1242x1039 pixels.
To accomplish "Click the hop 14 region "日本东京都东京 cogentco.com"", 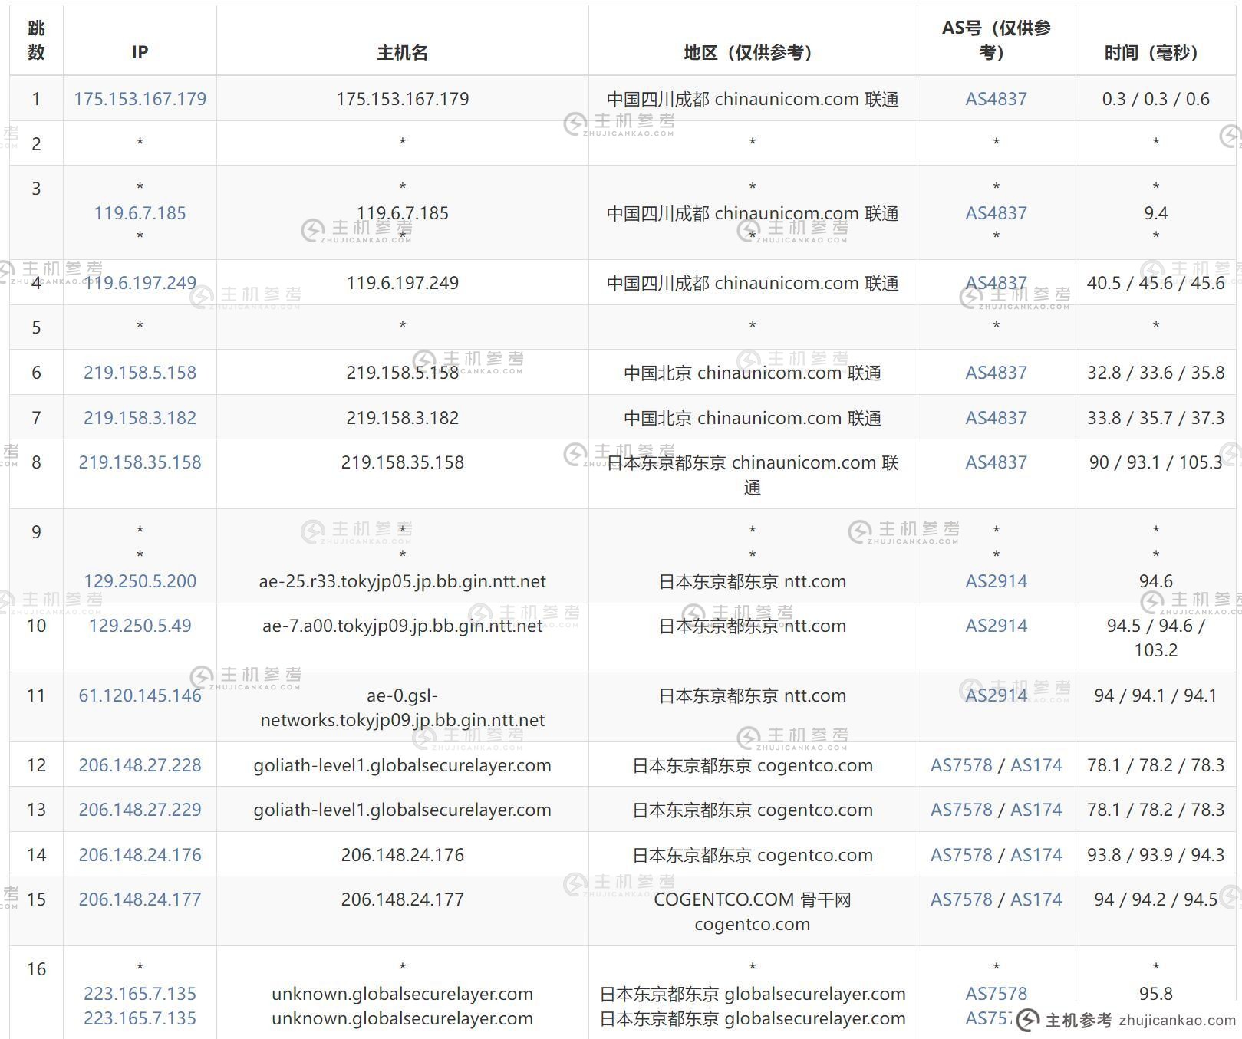I will pos(752,855).
